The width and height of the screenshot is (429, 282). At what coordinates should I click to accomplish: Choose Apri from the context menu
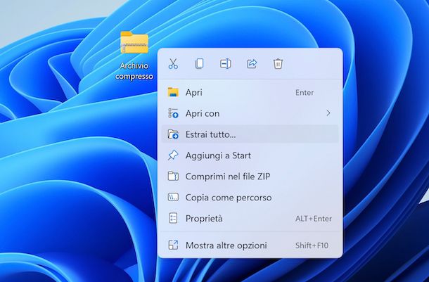click(x=250, y=92)
